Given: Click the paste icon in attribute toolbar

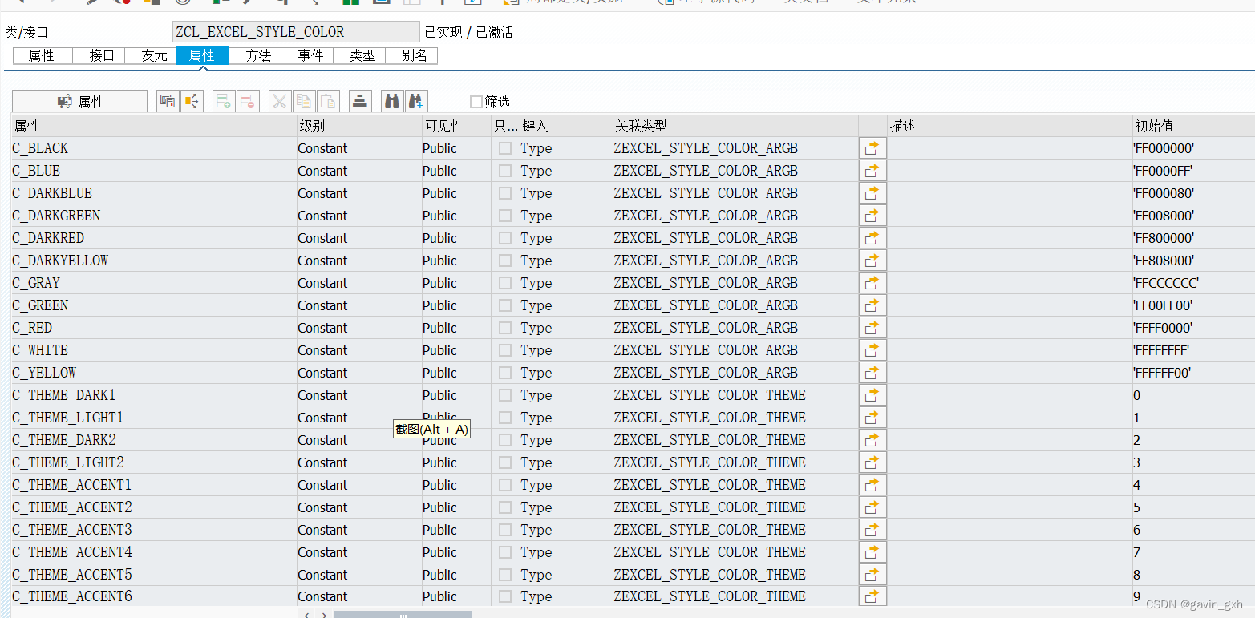Looking at the screenshot, I should 327,100.
